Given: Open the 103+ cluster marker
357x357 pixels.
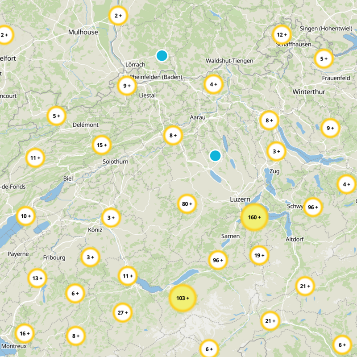Looking at the screenshot, I should 183,298.
